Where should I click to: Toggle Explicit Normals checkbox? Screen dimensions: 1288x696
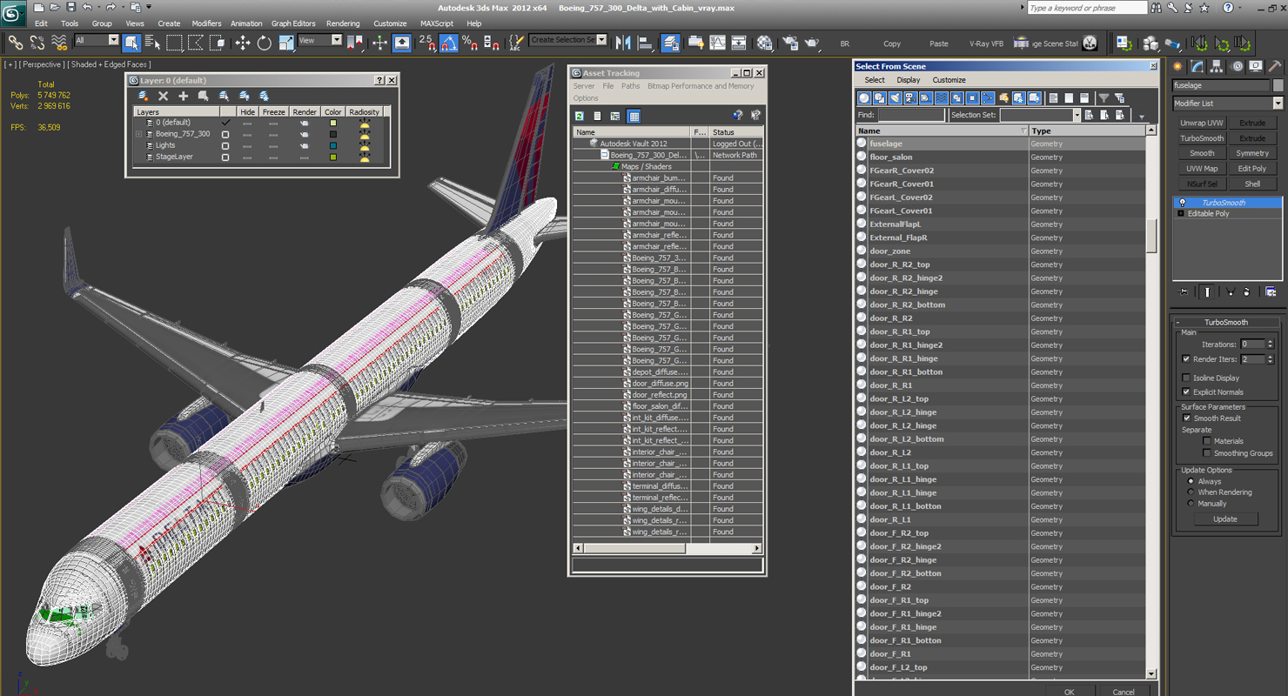tap(1186, 391)
